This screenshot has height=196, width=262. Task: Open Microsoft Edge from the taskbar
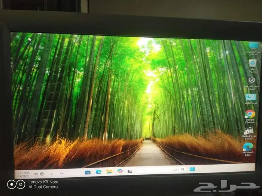pyautogui.click(x=99, y=172)
